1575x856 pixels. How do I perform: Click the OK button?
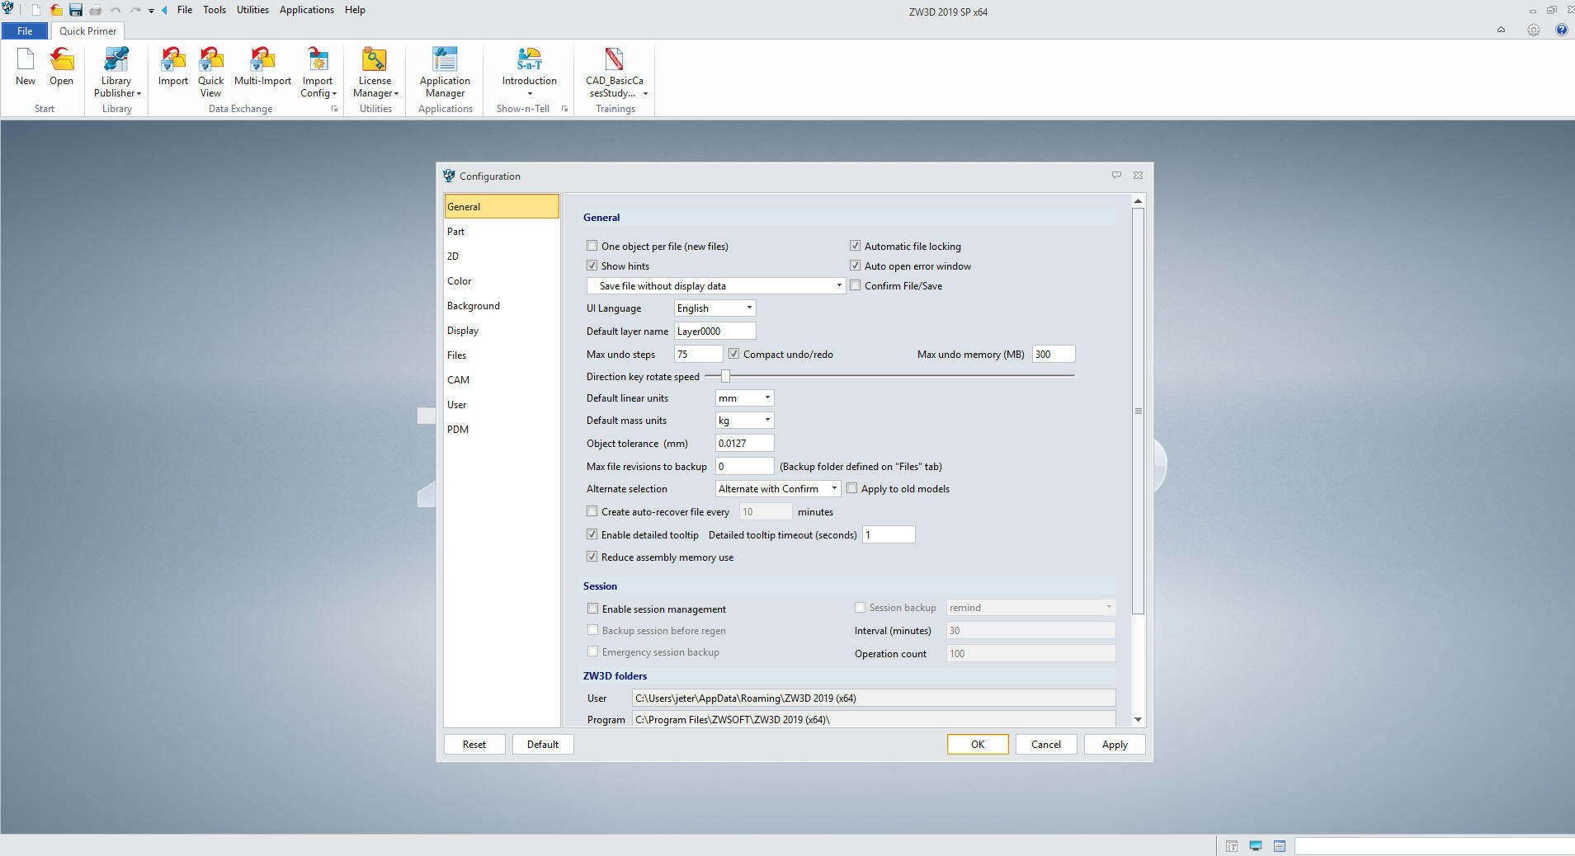click(978, 744)
